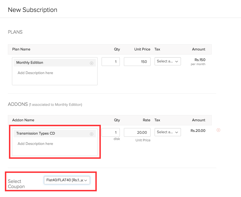Image resolution: width=241 pixels, height=197 pixels.
Task: Click the New Subscription page title
Action: (33, 10)
